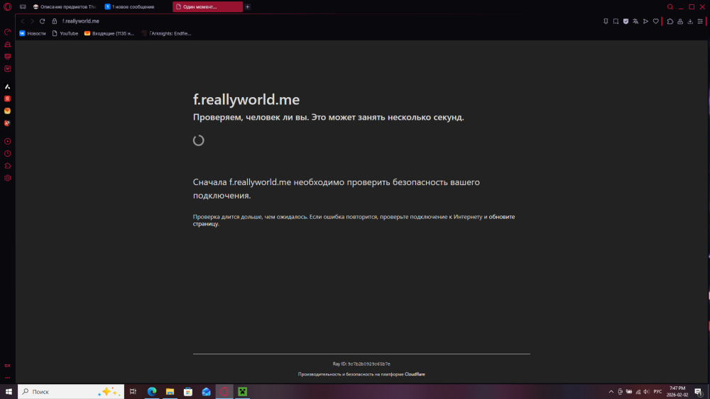The width and height of the screenshot is (710, 399).
Task: Open the downloads icon
Action: pyautogui.click(x=690, y=21)
